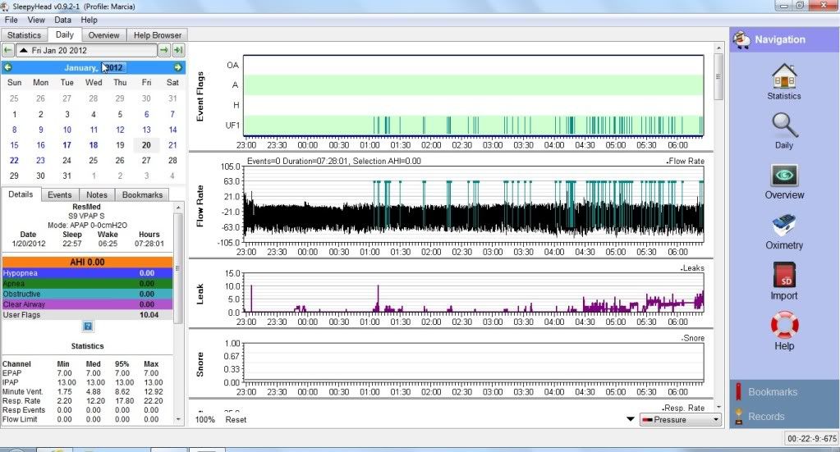This screenshot has height=452, width=840.
Task: Click the details pane scrollbar up arrow
Action: tap(178, 207)
